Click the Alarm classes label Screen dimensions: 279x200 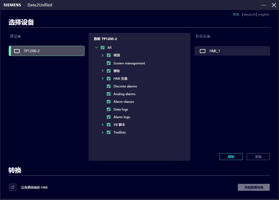124,102
